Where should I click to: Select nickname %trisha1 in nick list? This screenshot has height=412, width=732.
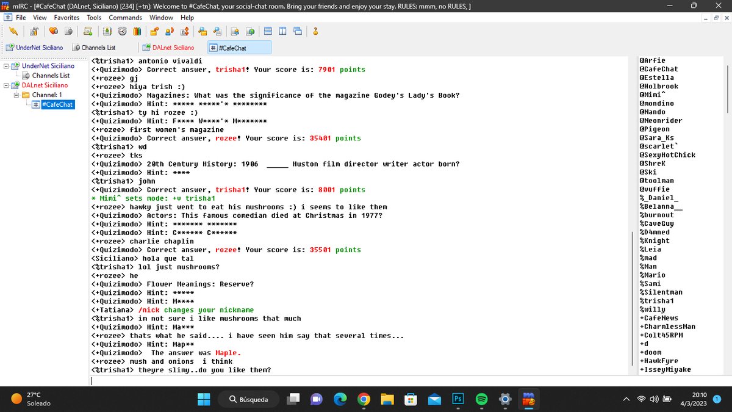tap(656, 301)
